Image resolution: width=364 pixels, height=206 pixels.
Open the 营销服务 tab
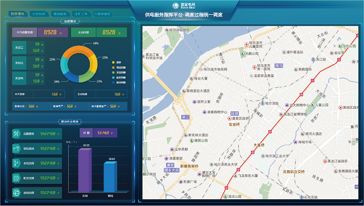tap(60, 14)
